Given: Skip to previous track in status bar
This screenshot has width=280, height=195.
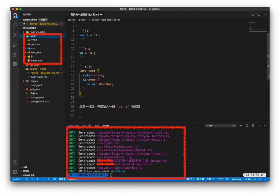Looking at the screenshot, I should click(x=32, y=179).
